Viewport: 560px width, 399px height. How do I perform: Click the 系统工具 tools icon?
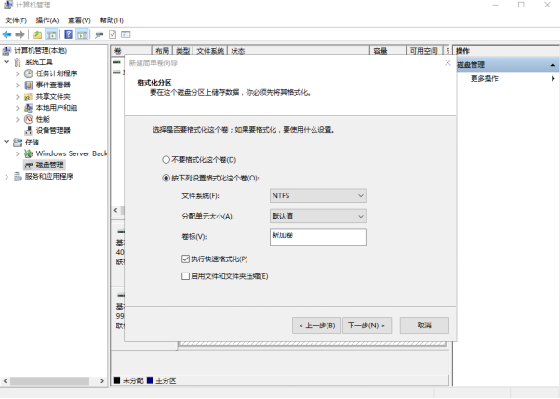18,62
